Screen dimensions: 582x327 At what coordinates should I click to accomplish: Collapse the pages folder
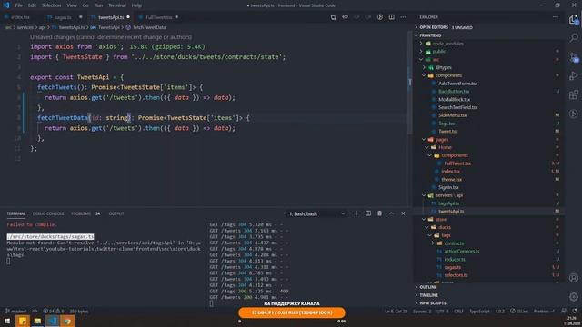pos(442,139)
